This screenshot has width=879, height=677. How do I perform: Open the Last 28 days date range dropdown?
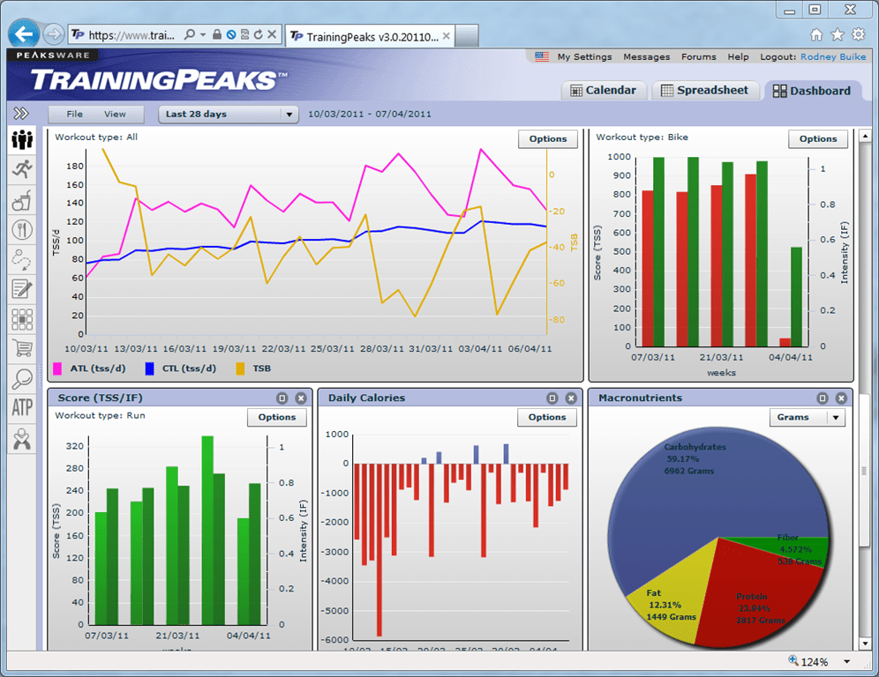point(229,115)
